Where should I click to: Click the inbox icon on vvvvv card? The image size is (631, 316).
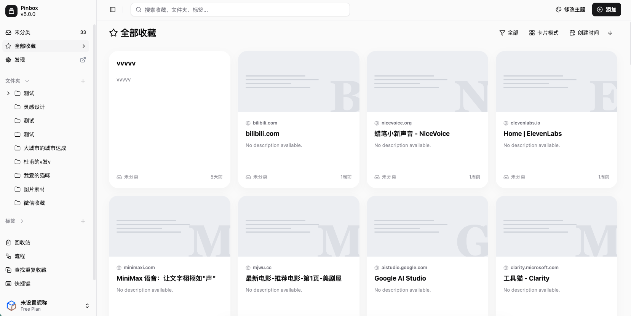[x=119, y=177]
